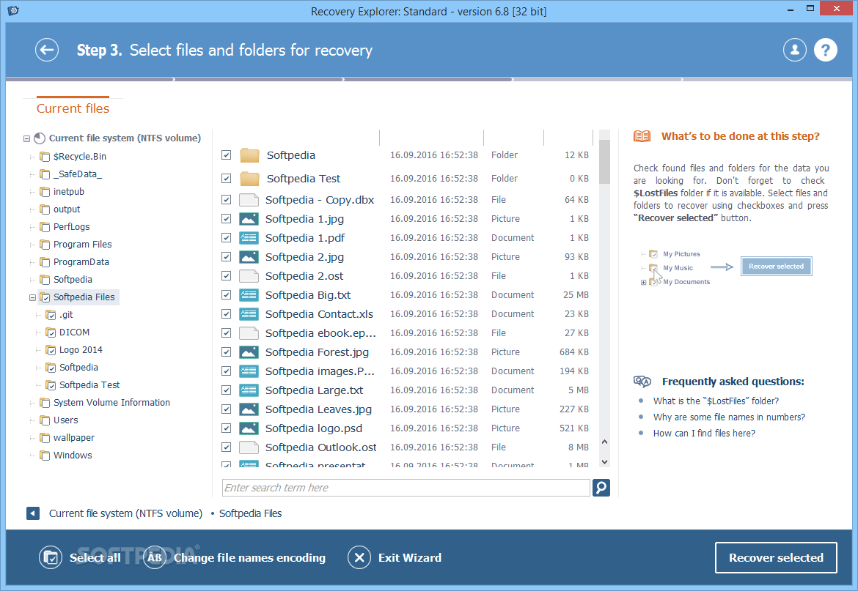Click the Current file system volume icon
The width and height of the screenshot is (858, 591).
pos(40,138)
